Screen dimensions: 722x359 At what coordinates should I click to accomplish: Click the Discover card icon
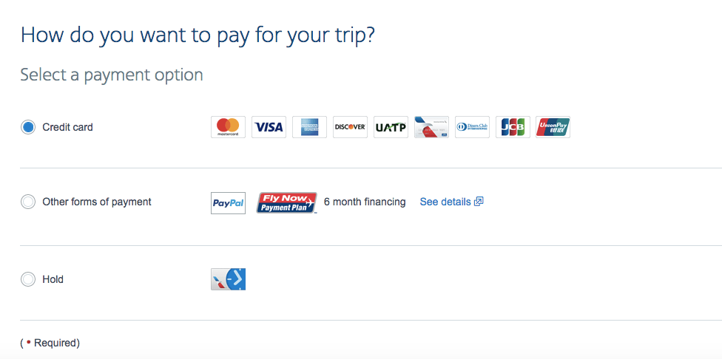coord(350,127)
